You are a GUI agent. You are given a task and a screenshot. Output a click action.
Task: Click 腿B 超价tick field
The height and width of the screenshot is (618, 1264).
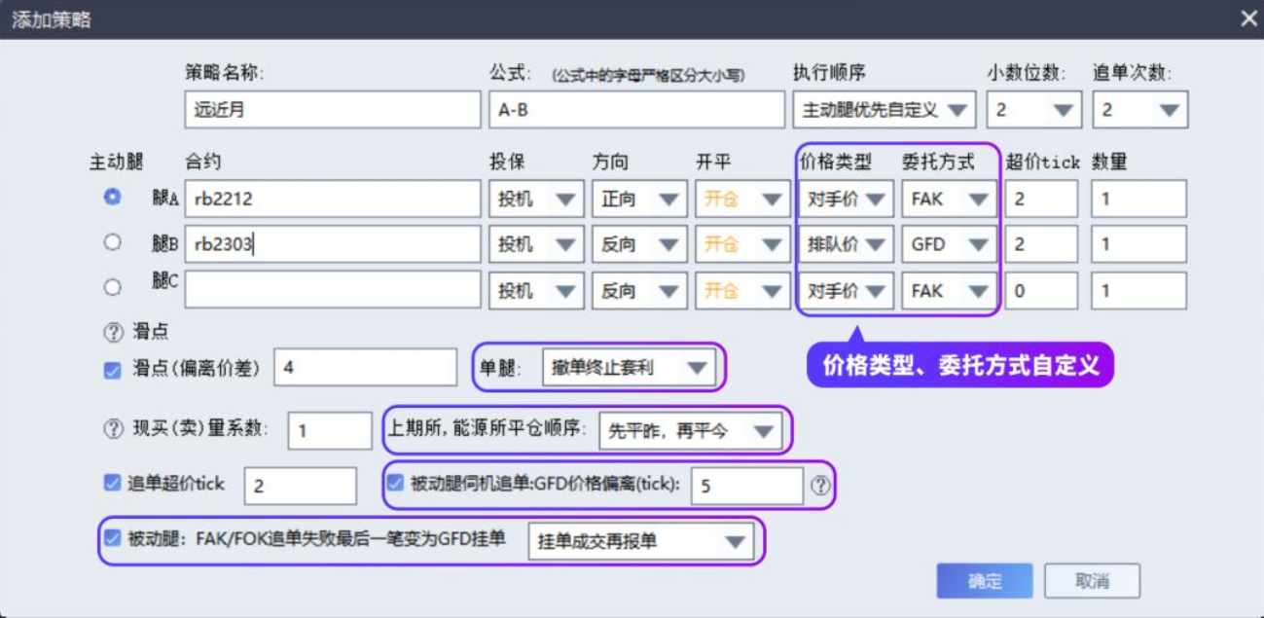[1041, 244]
